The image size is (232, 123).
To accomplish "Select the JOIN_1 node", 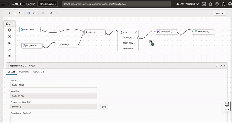I will pyautogui.click(x=95, y=32).
